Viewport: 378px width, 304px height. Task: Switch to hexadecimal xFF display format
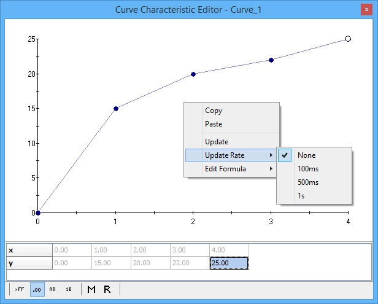pos(20,289)
